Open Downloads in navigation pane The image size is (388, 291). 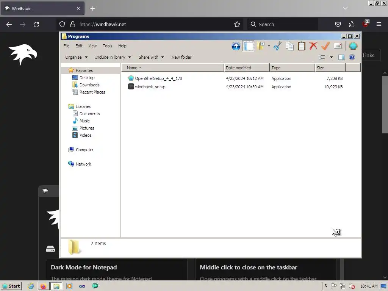pos(89,84)
